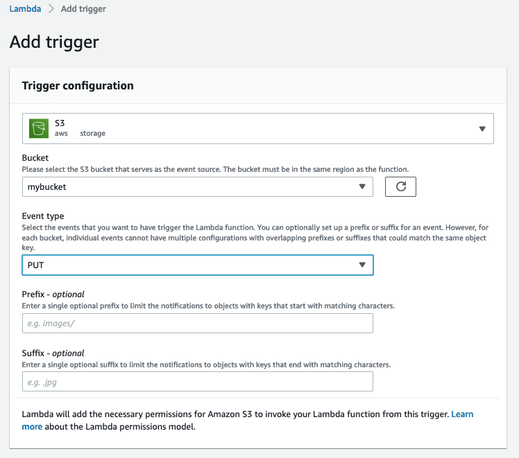Focus the Suffix input field
519x458 pixels.
(198, 382)
